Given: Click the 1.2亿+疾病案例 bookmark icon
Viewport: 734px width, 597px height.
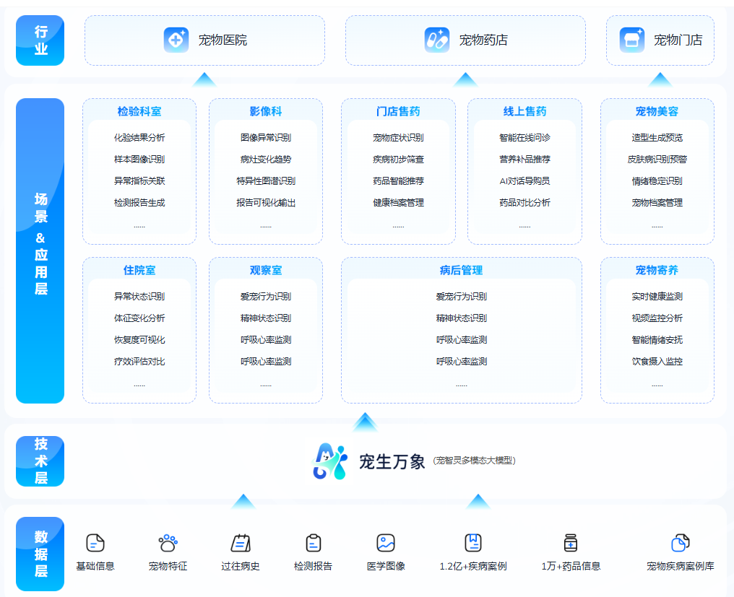Looking at the screenshot, I should tap(473, 543).
